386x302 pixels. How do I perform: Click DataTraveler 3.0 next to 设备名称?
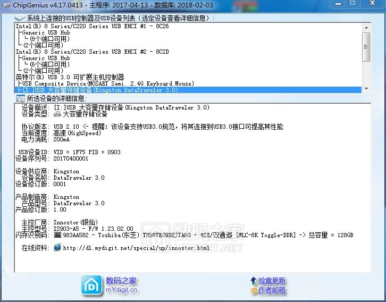point(79,178)
